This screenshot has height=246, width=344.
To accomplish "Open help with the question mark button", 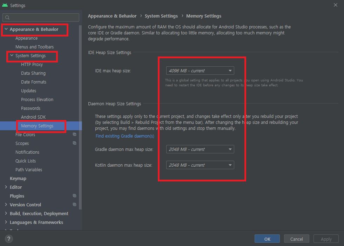I will [x=9, y=239].
